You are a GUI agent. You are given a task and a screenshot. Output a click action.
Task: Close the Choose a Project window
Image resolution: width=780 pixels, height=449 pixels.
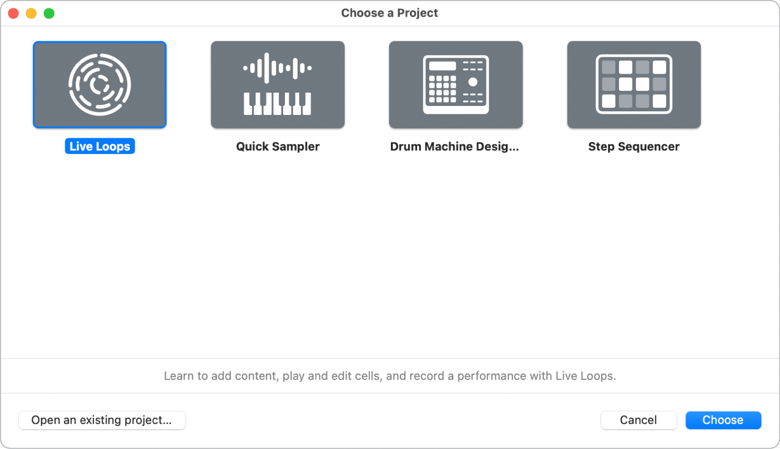tap(13, 13)
